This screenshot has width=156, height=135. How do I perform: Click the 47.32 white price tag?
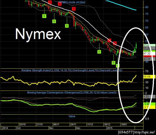149,54
